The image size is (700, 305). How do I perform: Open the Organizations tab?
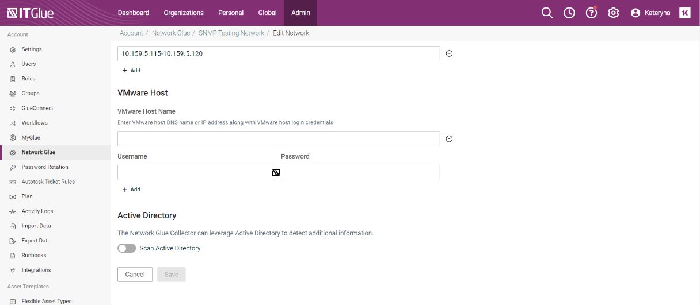pyautogui.click(x=184, y=13)
